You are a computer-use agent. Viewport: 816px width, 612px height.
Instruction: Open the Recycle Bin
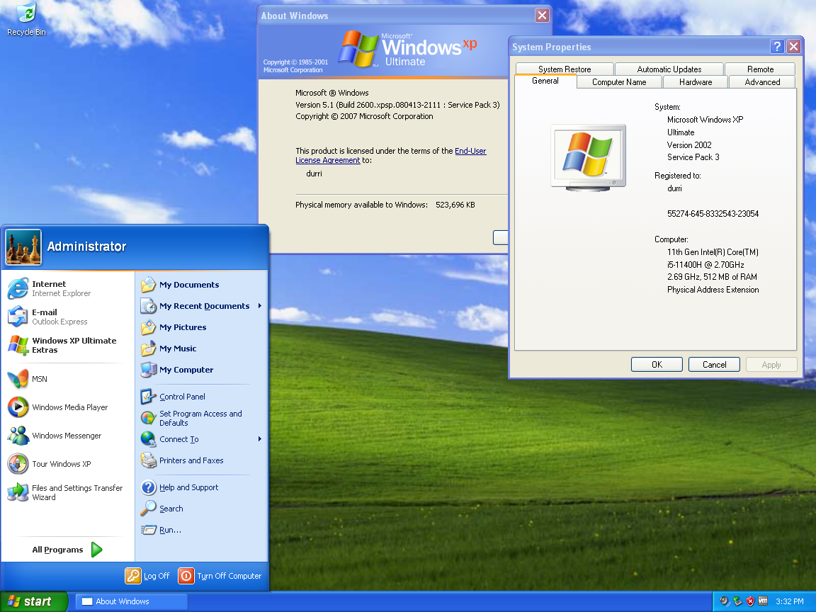(x=25, y=14)
